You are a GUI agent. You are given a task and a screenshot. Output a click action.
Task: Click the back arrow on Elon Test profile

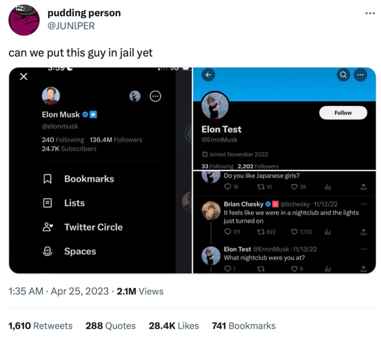pyautogui.click(x=209, y=74)
